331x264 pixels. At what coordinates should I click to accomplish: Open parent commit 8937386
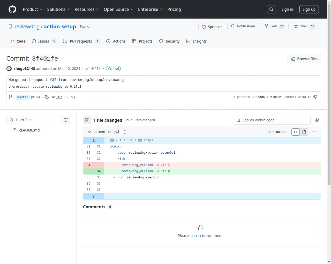(x=258, y=97)
